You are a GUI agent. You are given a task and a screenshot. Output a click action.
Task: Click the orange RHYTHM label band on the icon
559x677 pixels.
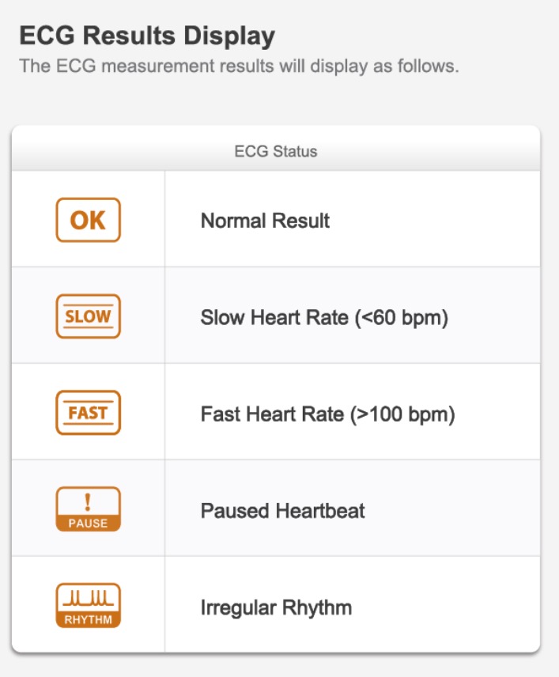point(88,619)
